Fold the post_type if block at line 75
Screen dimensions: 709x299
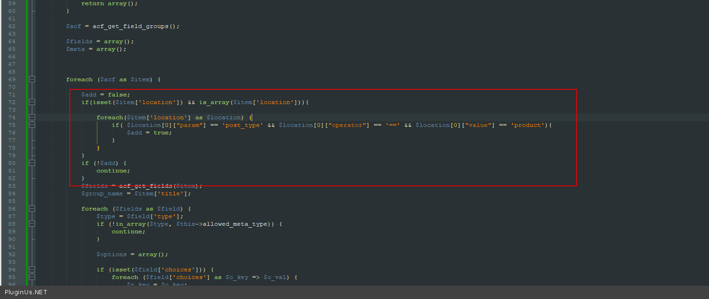(x=32, y=125)
